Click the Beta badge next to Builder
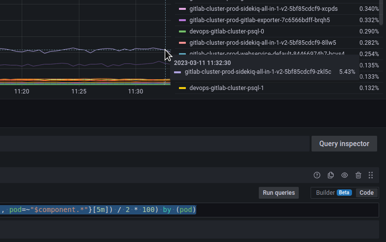This screenshot has height=242, width=386. (344, 193)
